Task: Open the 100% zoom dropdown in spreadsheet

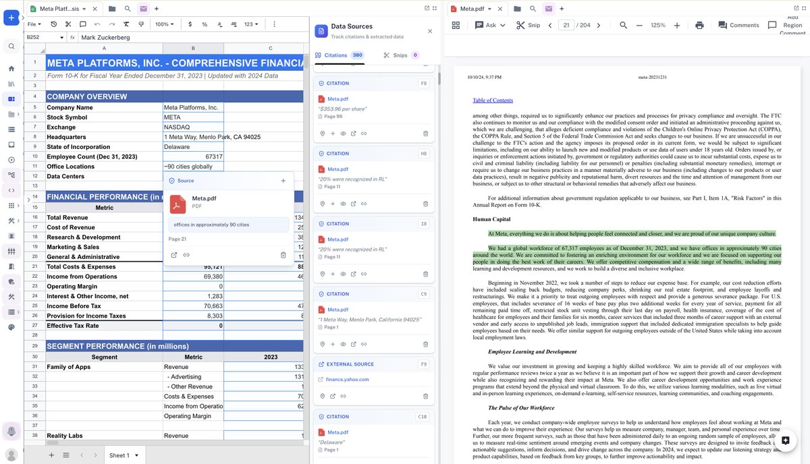Action: point(165,24)
